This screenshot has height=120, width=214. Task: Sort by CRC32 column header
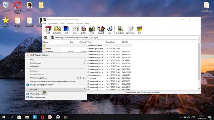[126, 42]
